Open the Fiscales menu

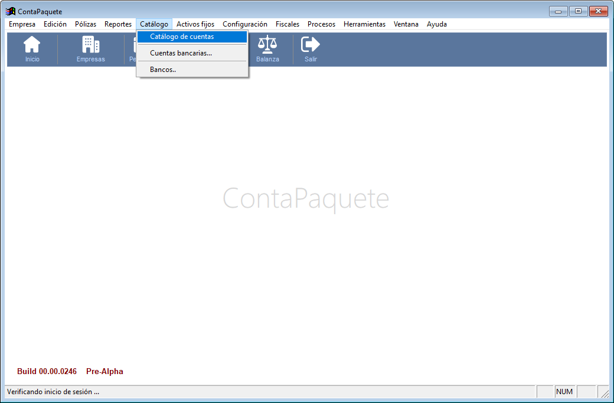(x=288, y=24)
